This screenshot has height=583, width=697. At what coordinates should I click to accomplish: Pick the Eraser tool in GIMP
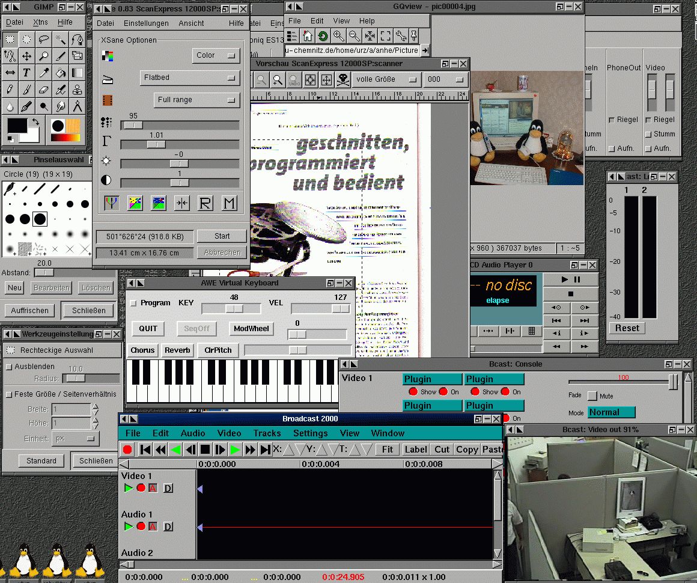(44, 90)
